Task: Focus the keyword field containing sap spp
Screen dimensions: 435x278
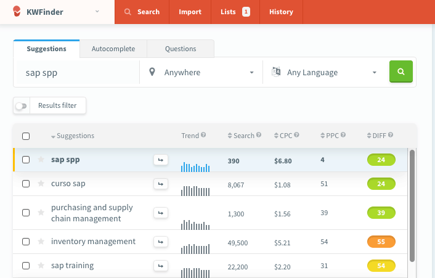Action: coord(78,72)
